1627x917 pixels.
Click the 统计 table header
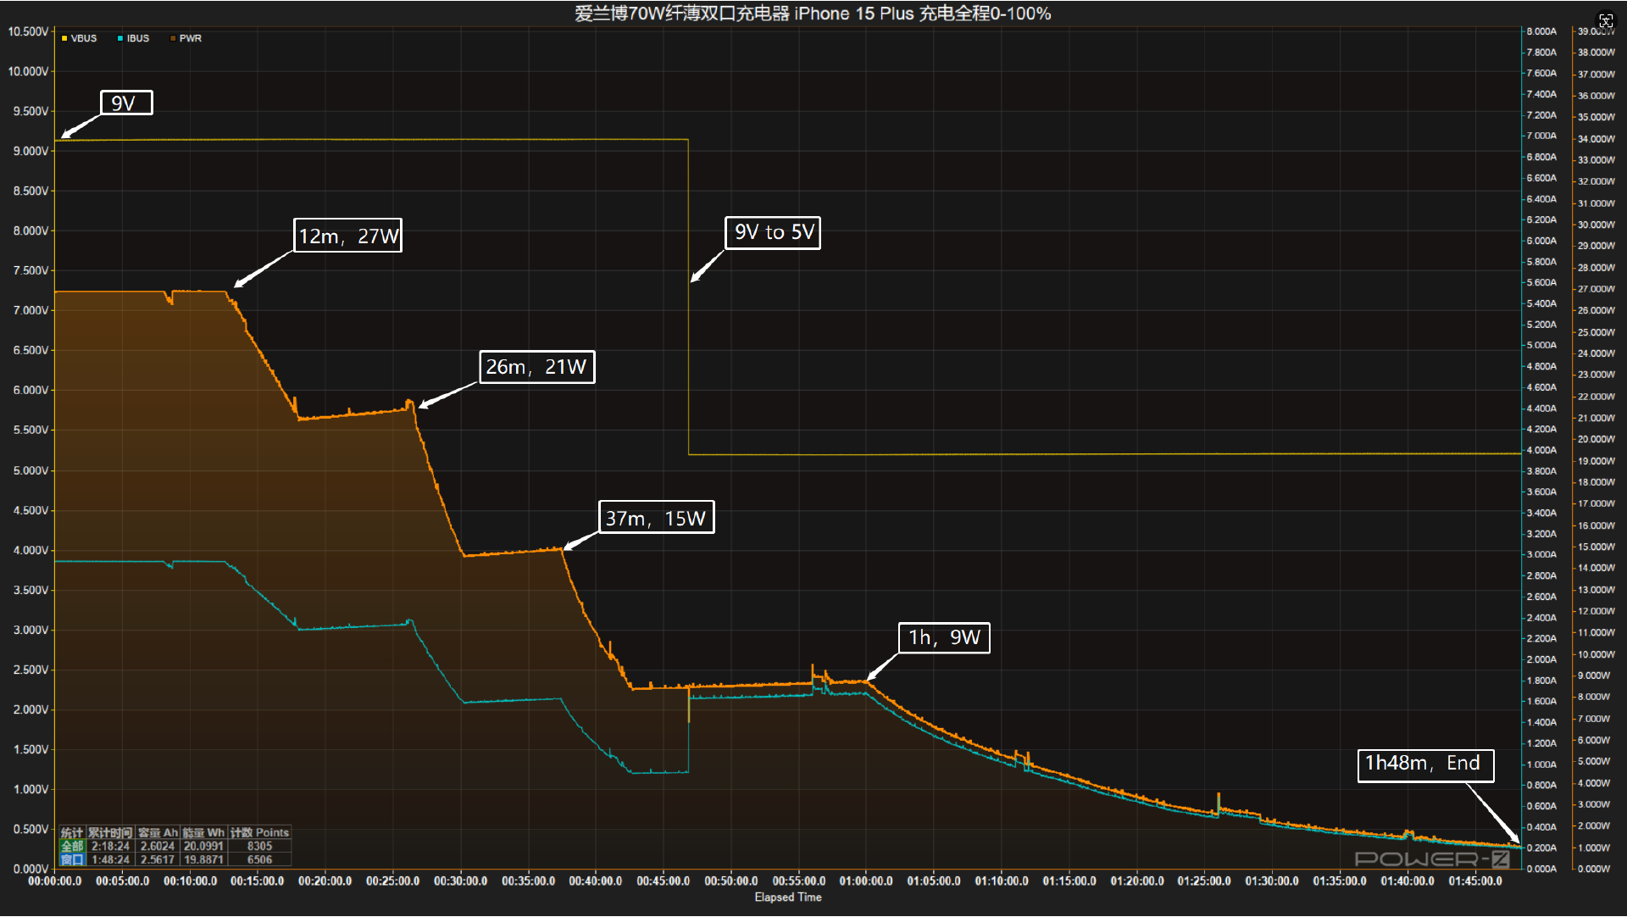pos(72,832)
